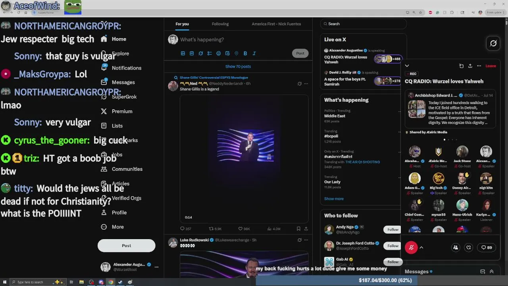Open more options on Luke Rudkowski's post
508x286 pixels.
pos(306,240)
